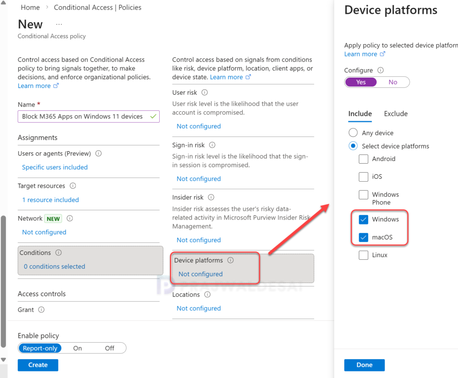
Task: Open User risk Not configured link
Action: click(199, 126)
